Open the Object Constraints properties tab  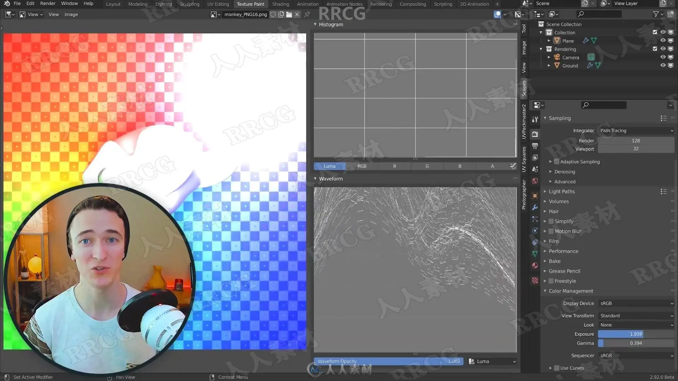point(535,242)
